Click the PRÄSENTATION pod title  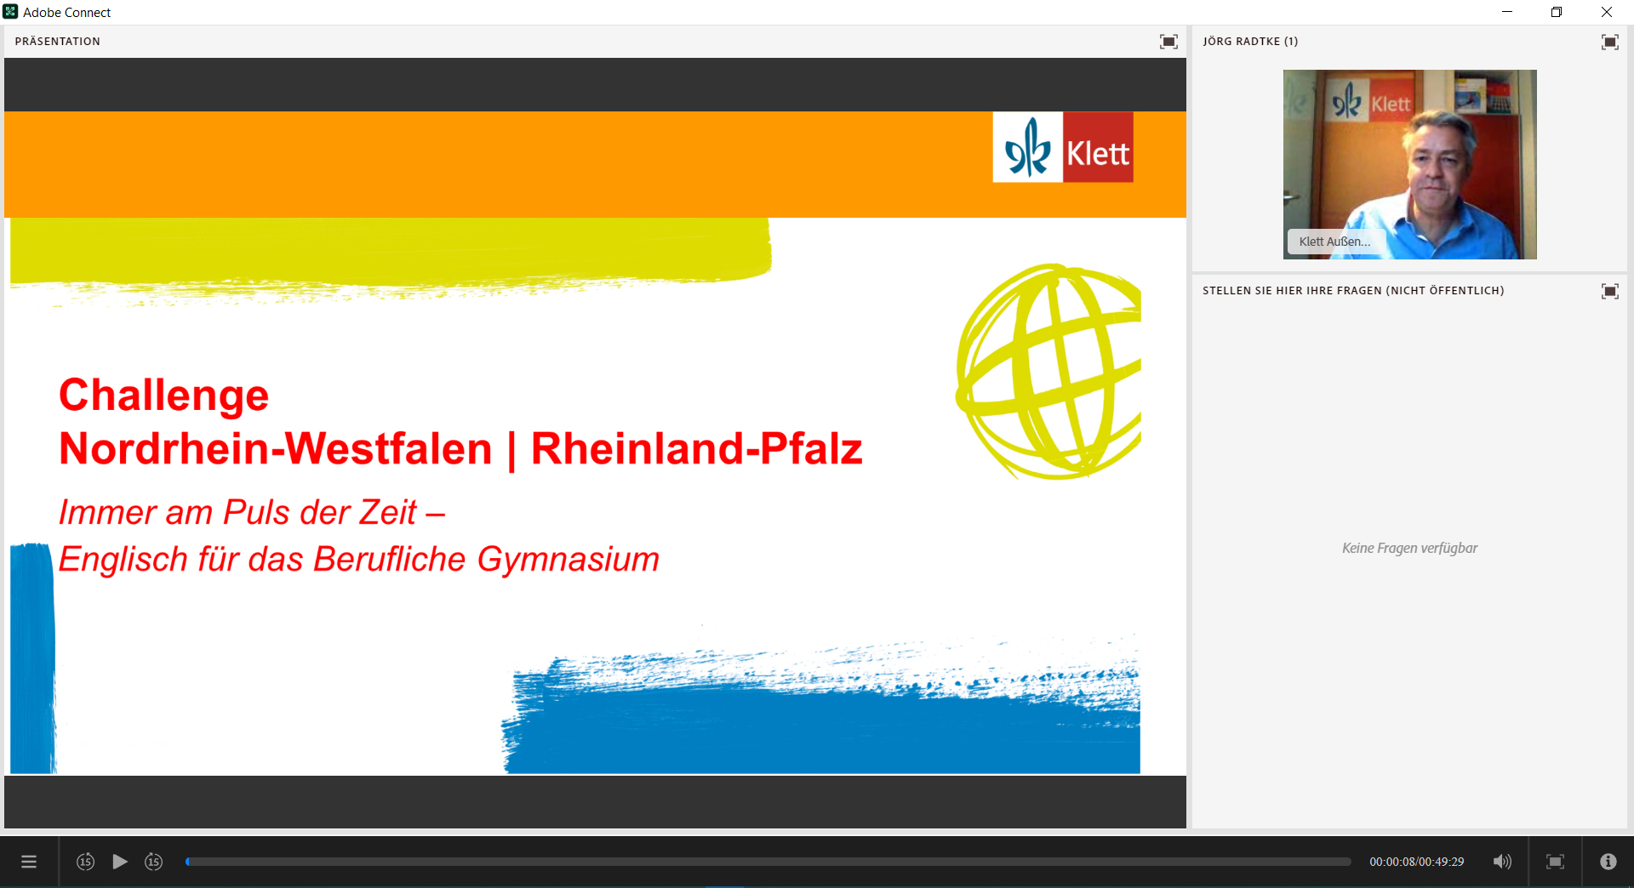(57, 41)
